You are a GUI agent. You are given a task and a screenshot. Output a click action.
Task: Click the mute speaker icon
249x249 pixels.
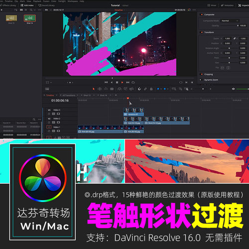coord(233,89)
